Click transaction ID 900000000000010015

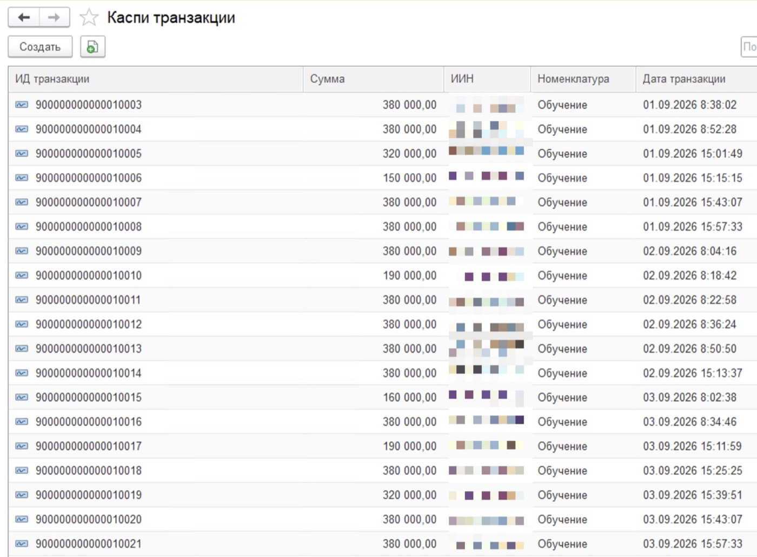pos(89,398)
